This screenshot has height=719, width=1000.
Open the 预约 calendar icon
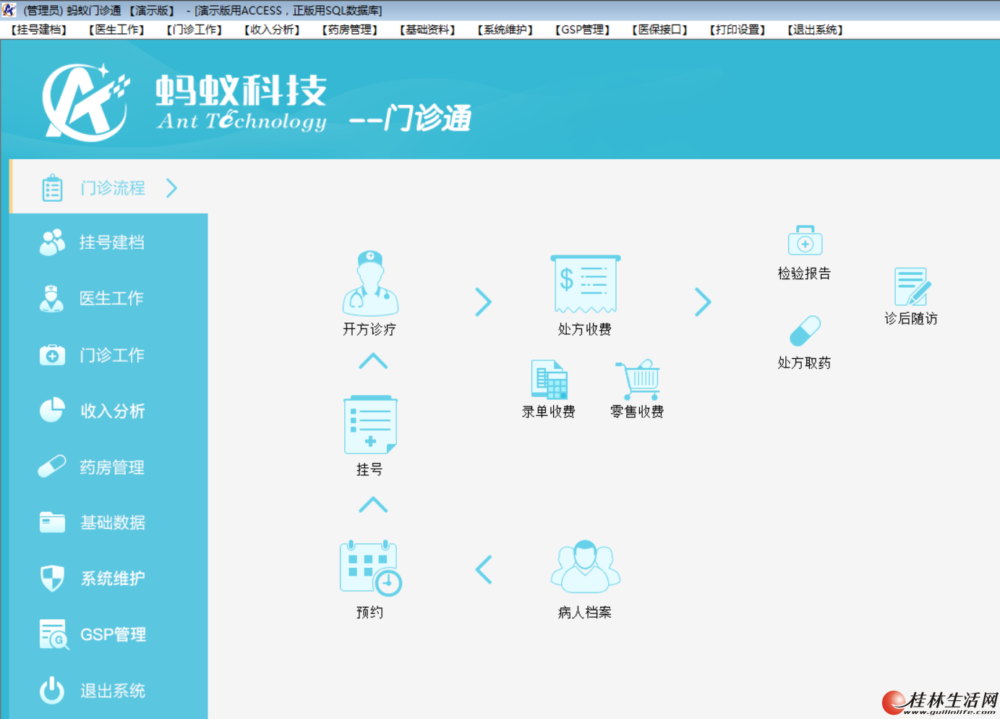tap(370, 569)
